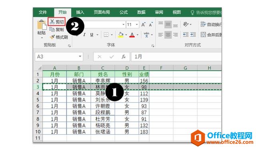
Task: Select row 11 header
Action: pos(38,138)
